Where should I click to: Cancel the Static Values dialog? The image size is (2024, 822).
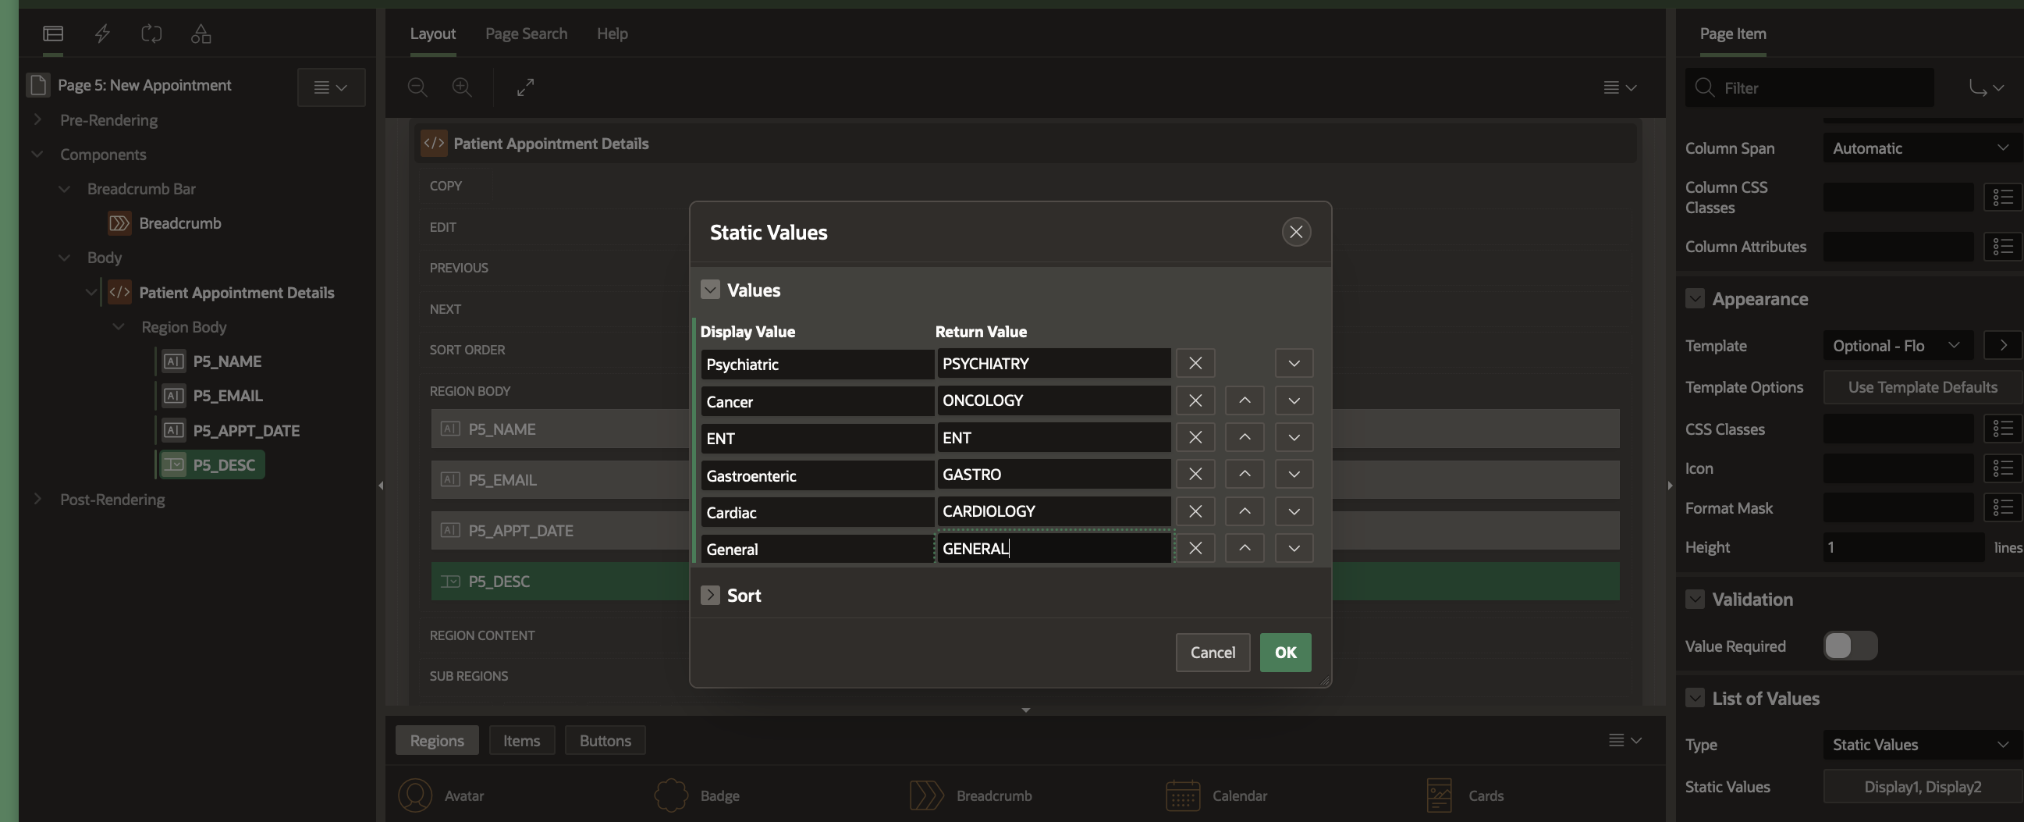click(1212, 653)
